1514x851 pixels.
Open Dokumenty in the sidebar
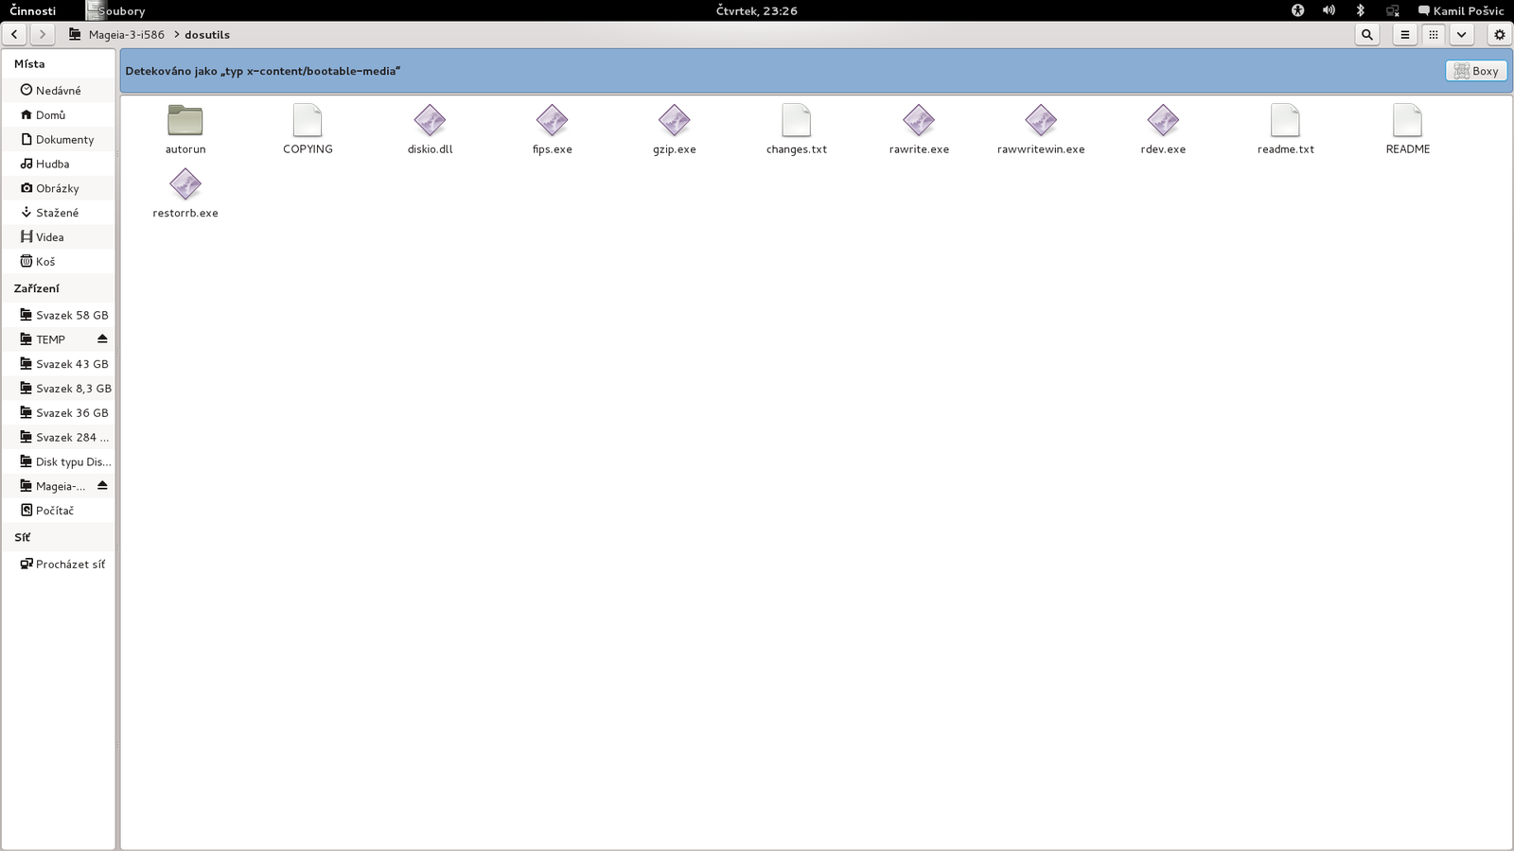tap(59, 140)
